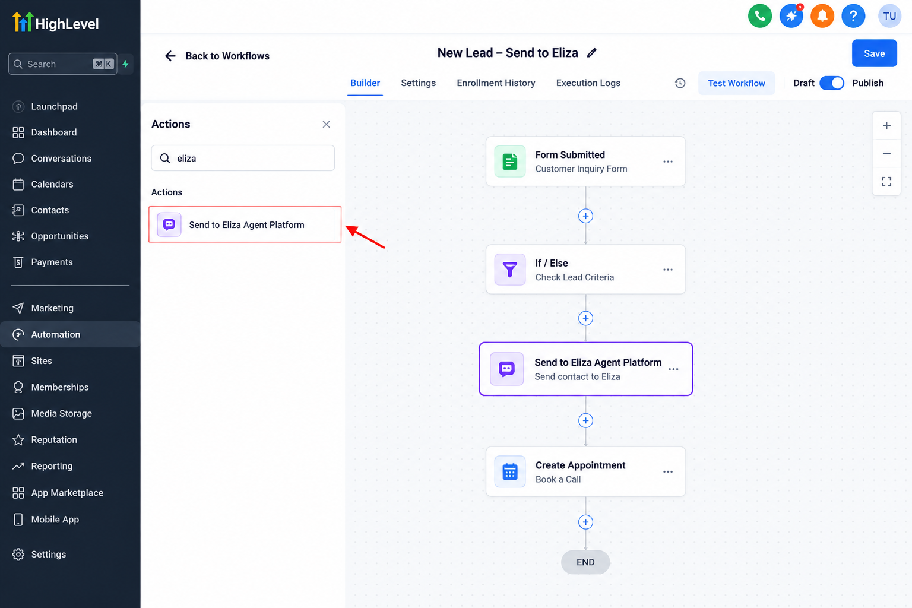Add step after Form Submitted trigger
Image resolution: width=912 pixels, height=608 pixels.
[x=585, y=216]
